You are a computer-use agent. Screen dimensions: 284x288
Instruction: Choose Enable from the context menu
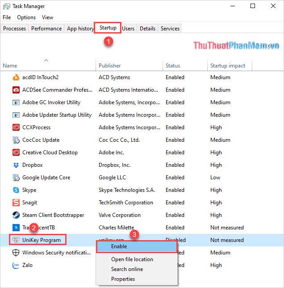(119, 246)
